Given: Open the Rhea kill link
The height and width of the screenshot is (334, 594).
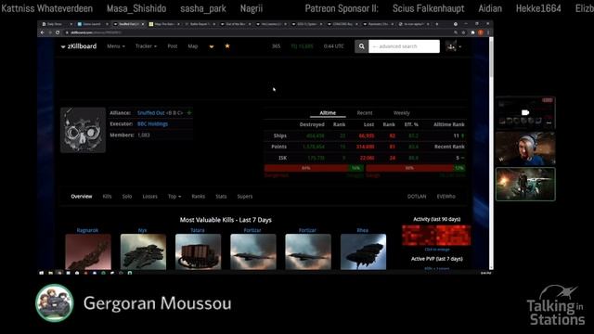Looking at the screenshot, I should tap(363, 230).
